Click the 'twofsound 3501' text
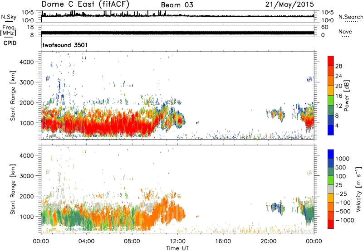 (x=65, y=45)
